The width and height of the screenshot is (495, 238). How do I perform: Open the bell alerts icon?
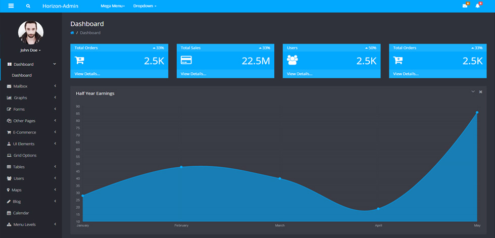477,6
